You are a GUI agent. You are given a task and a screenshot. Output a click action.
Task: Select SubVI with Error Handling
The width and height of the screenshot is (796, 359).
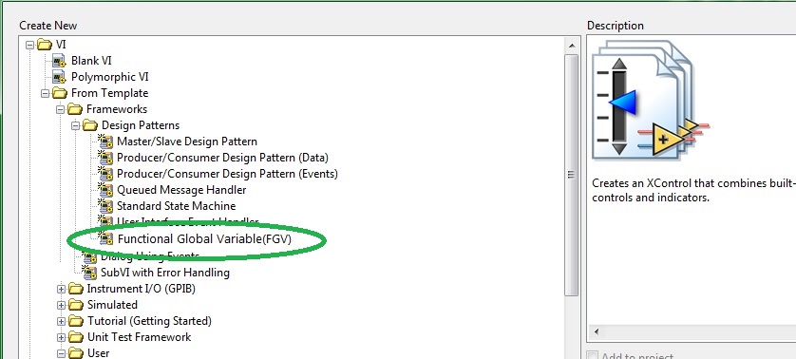coord(165,273)
